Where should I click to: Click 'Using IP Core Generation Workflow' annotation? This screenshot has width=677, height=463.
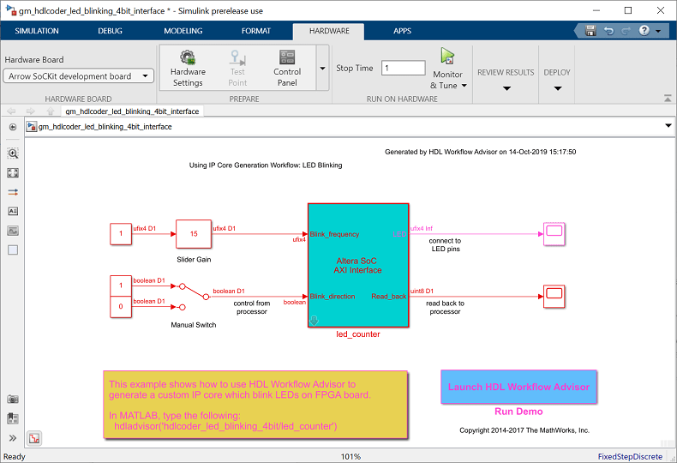point(266,165)
